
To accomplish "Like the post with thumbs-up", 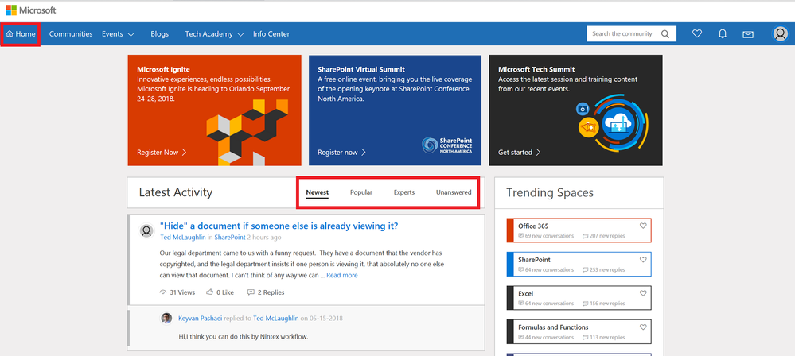I will pyautogui.click(x=209, y=292).
